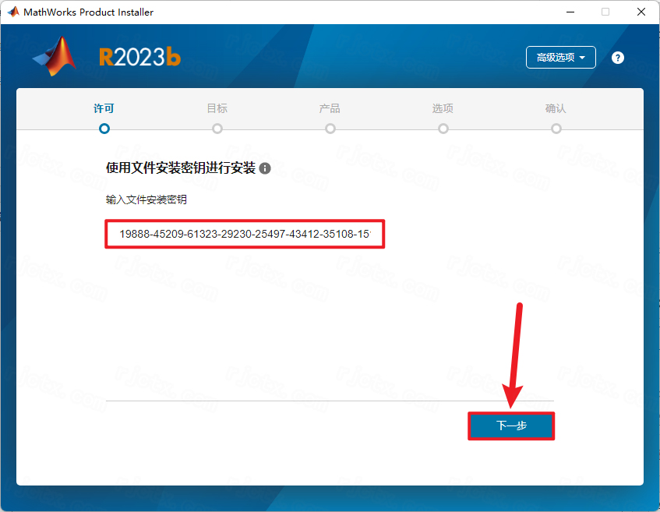Select the active step circle under 许可
Screen dimensions: 660x512
104,129
